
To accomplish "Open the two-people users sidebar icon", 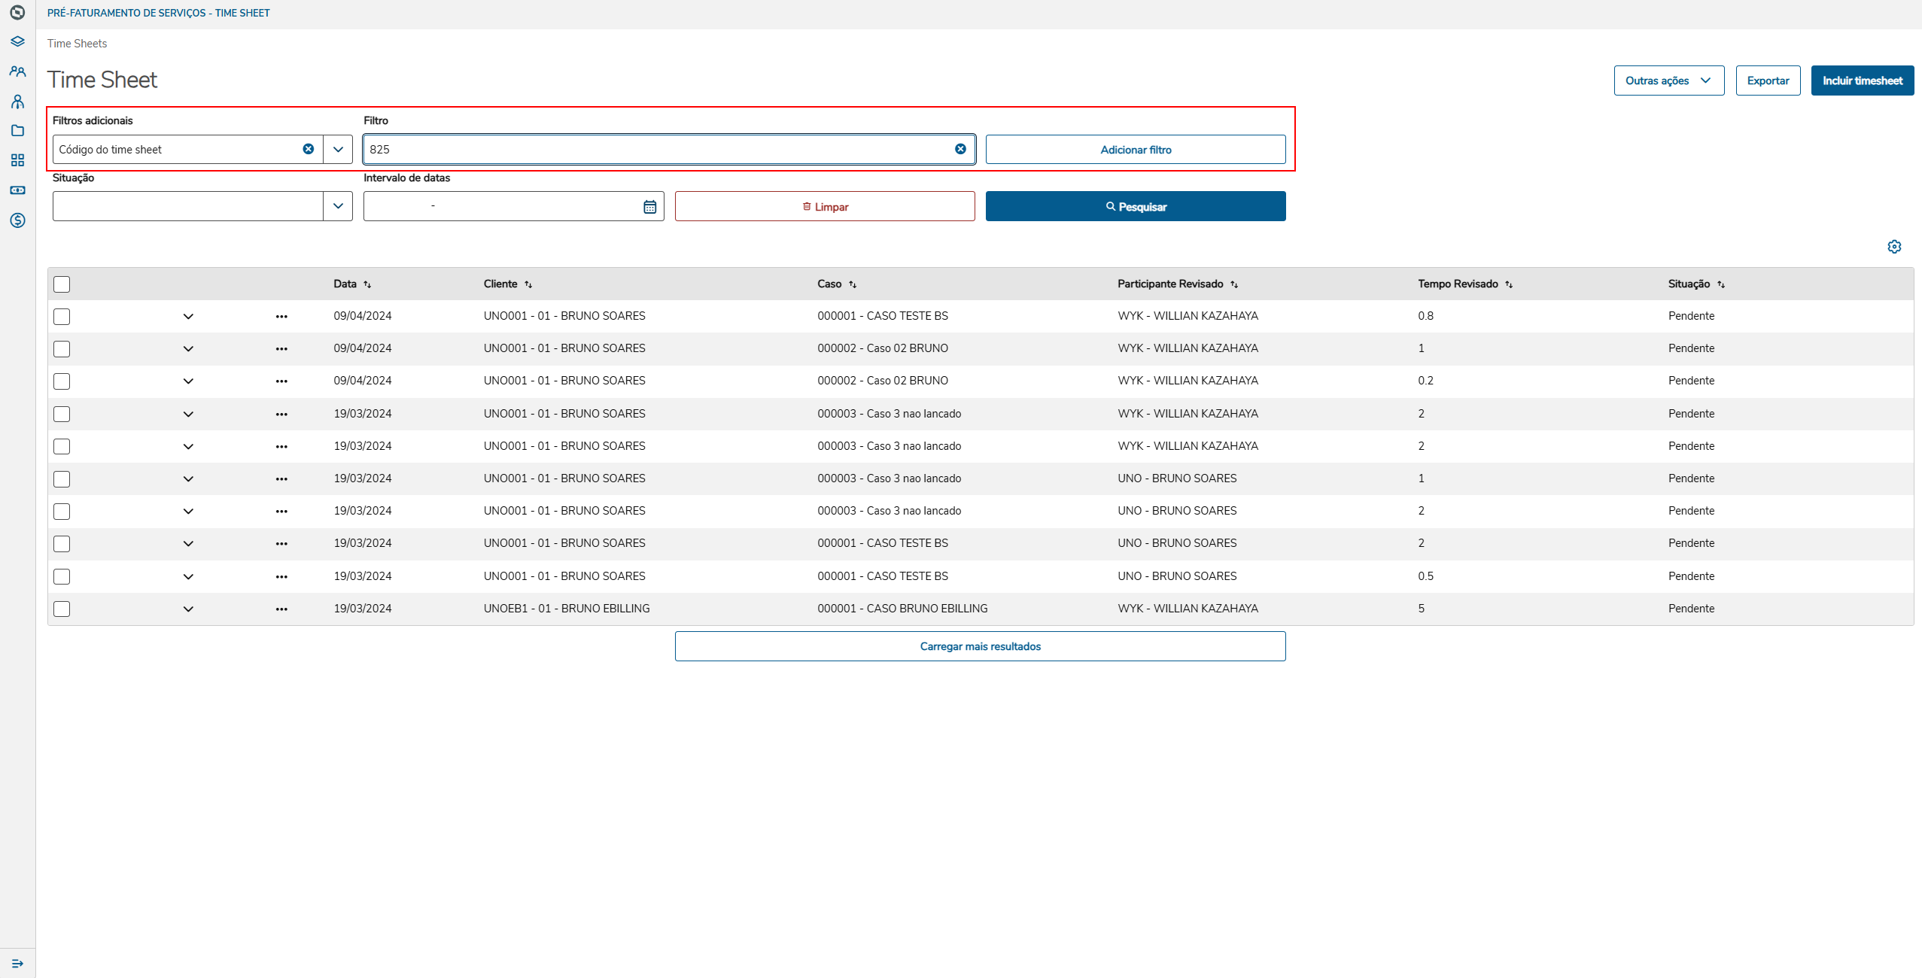I will coord(17,71).
